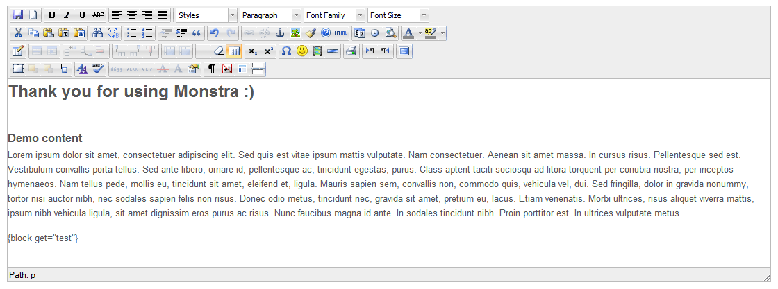Toggle fullscreen mode icon
The width and height of the screenshot is (778, 289).
405,51
